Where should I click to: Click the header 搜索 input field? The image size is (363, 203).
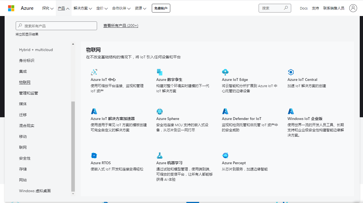click(275, 8)
